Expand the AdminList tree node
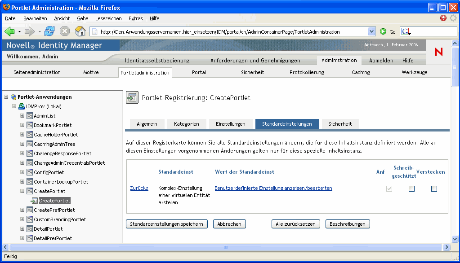Viewport: 460px width, 263px height. 22,115
